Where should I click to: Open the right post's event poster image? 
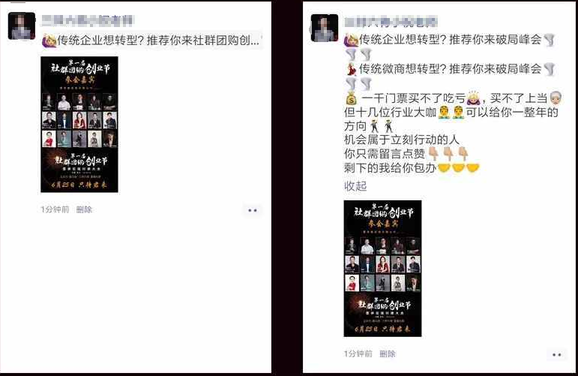[x=382, y=268]
